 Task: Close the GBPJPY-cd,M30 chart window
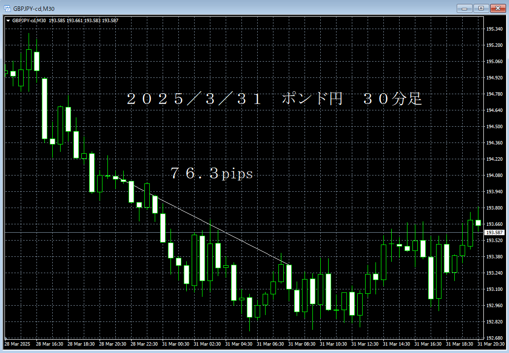(498, 8)
